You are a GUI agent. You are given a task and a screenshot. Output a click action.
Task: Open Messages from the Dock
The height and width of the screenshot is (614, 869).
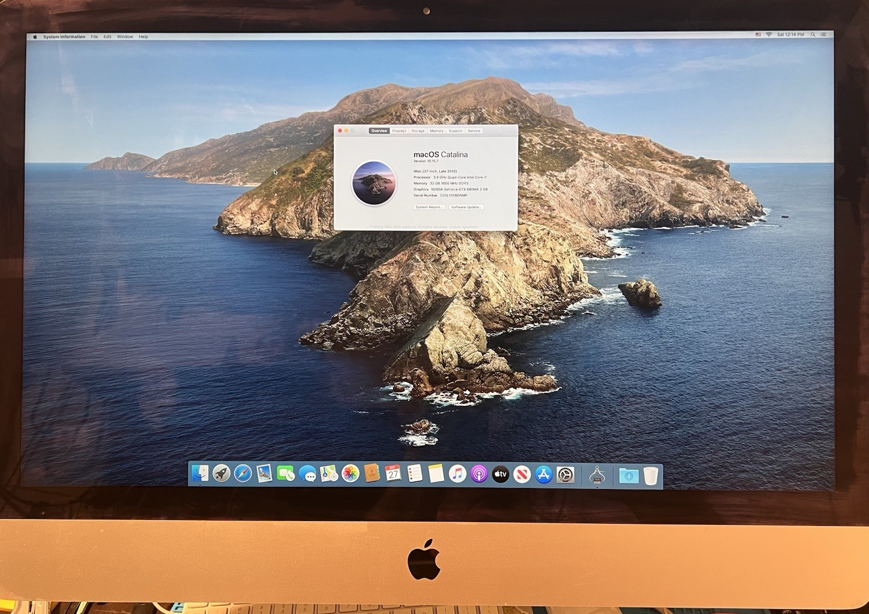click(x=307, y=474)
